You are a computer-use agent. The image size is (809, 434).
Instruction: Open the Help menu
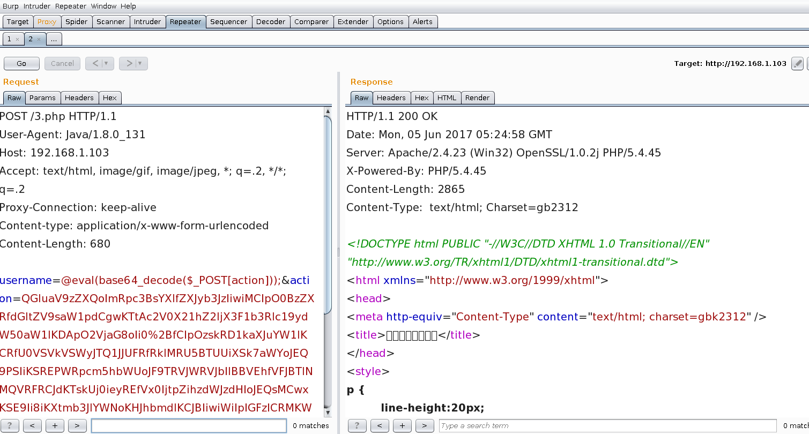click(x=128, y=6)
